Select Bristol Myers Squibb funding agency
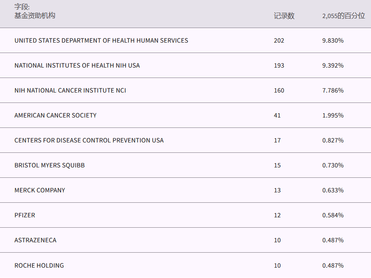The image size is (371, 278). click(x=50, y=165)
